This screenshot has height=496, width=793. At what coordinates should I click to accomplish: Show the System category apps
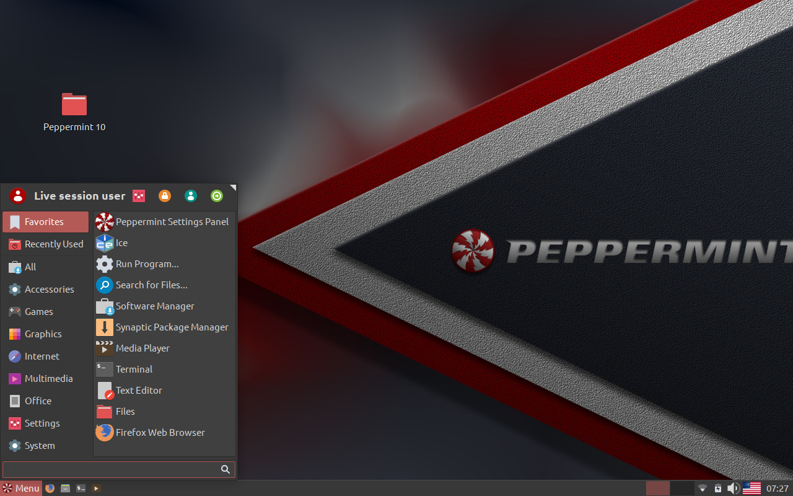pyautogui.click(x=39, y=445)
